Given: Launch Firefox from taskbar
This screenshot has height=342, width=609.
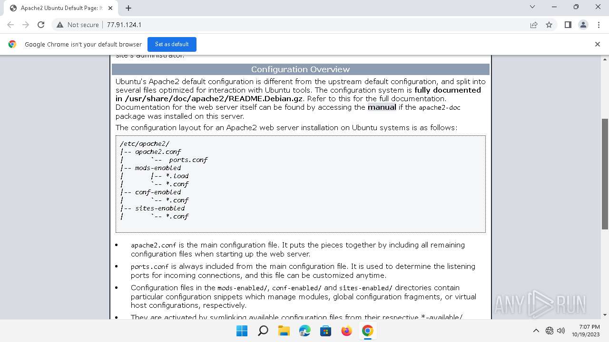Looking at the screenshot, I should click(x=347, y=331).
